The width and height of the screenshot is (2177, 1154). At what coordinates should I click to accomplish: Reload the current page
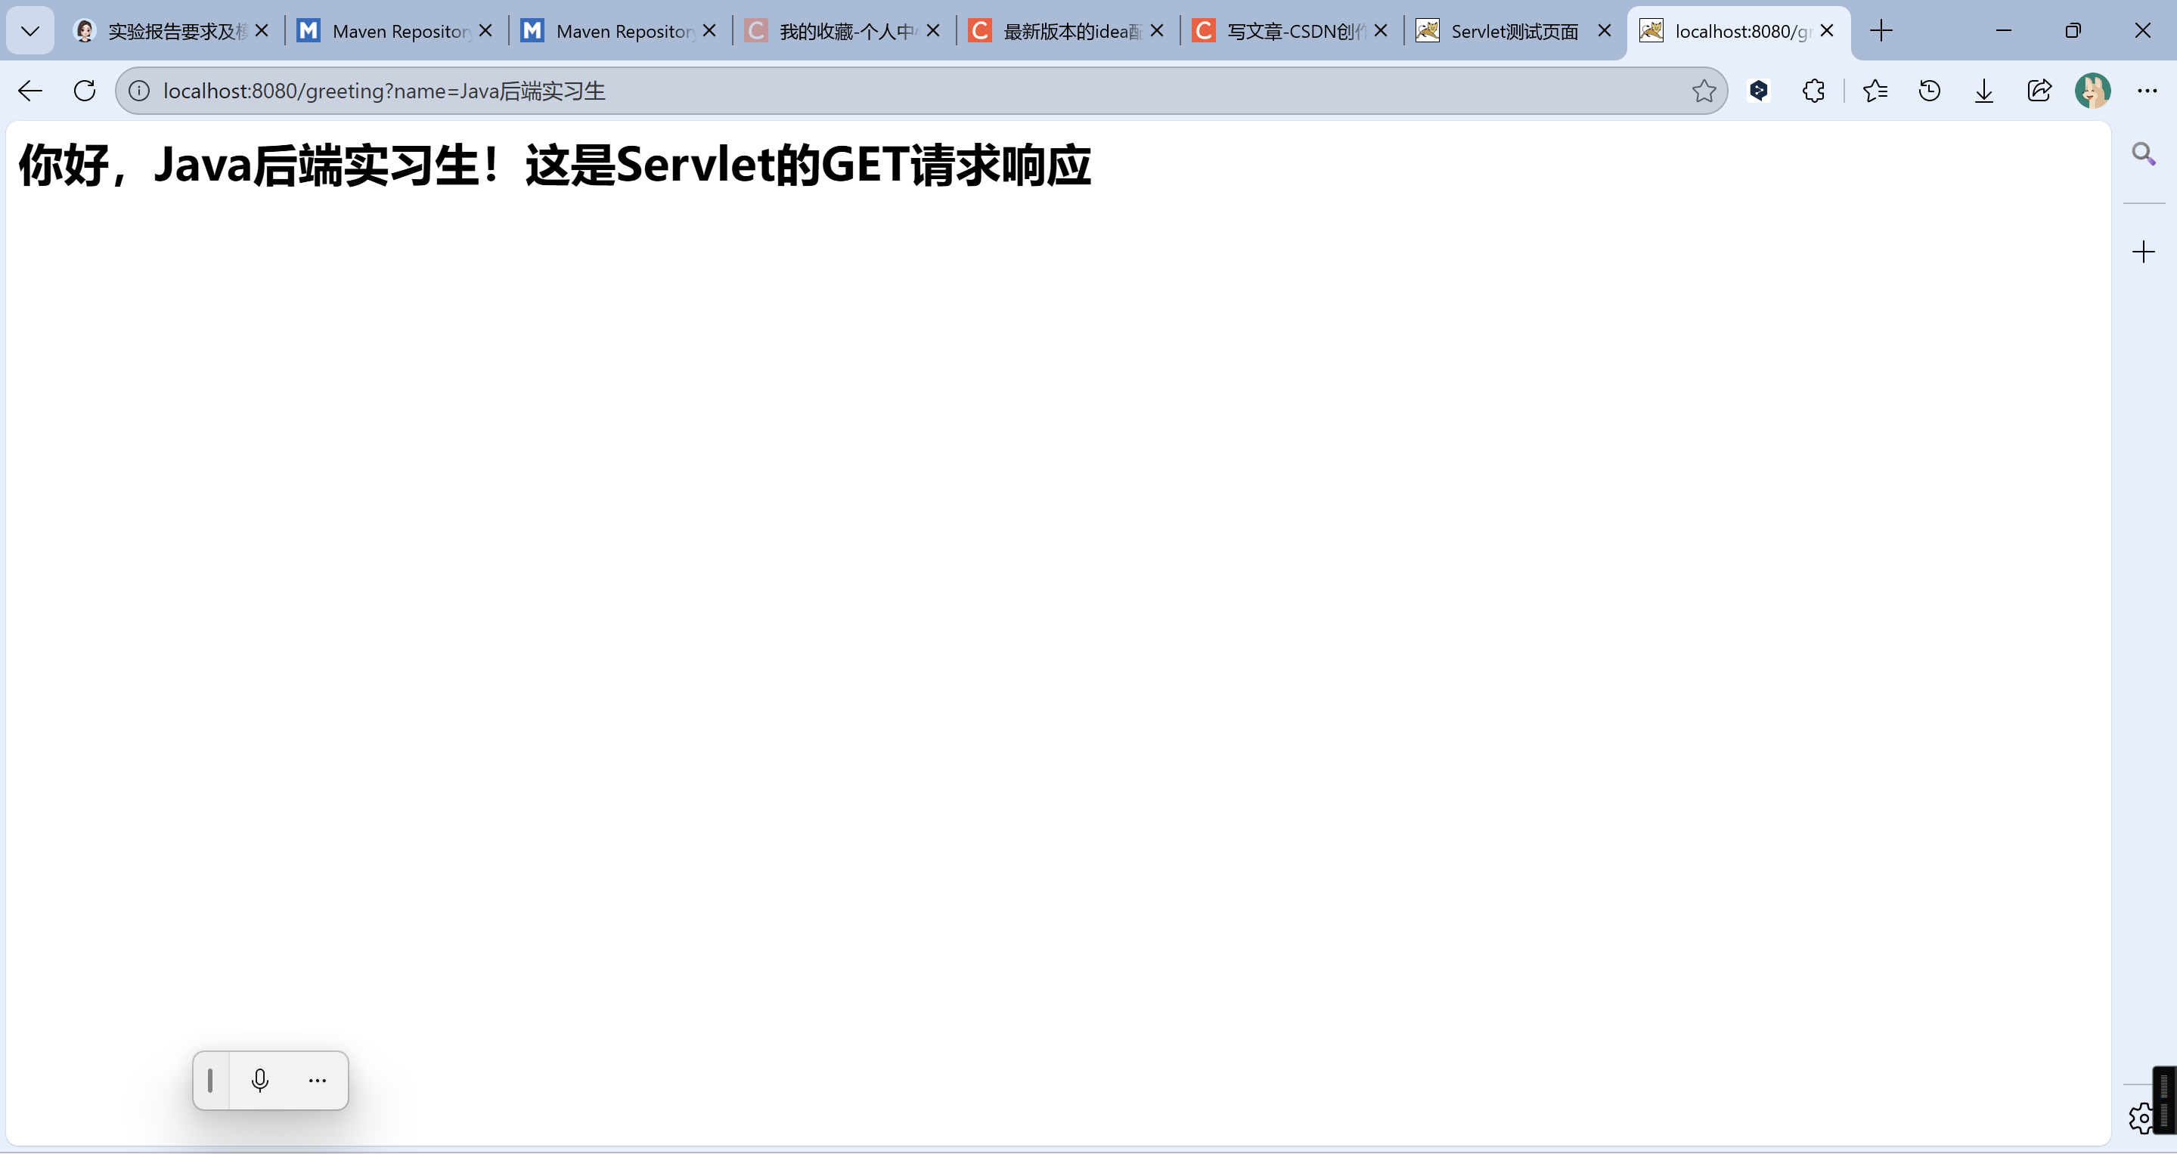85,91
